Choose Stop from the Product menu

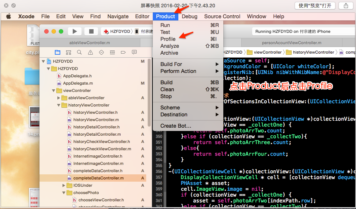pos(188,96)
